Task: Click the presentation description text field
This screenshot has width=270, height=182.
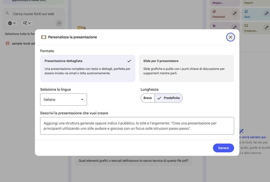Action: (x=137, y=126)
